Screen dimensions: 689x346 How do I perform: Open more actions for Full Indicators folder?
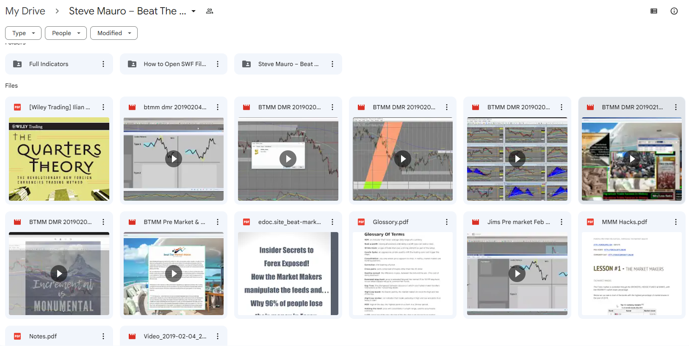click(x=103, y=64)
